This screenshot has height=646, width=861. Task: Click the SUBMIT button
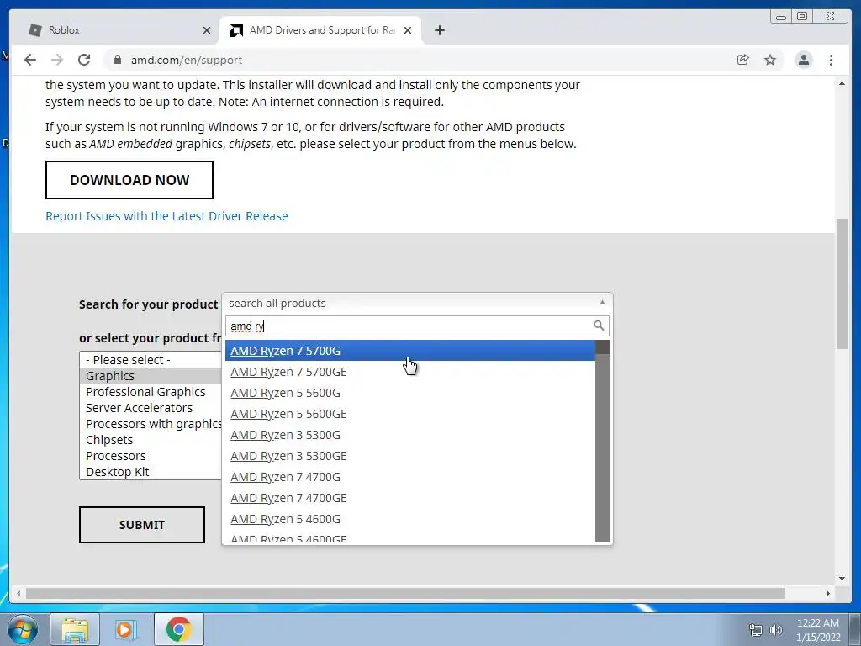[141, 525]
